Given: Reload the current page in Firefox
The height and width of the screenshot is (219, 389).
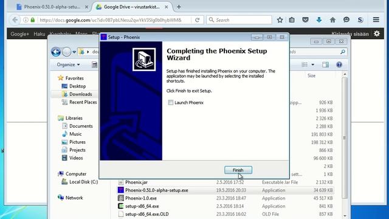Looking at the screenshot, I should 198,20.
